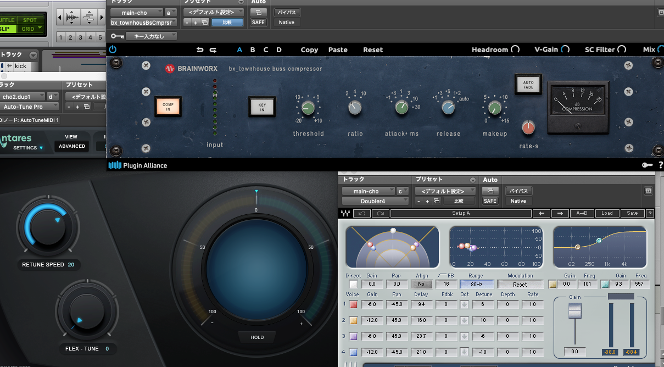
Task: Toggle the Brainworx plugin power icon
Action: click(113, 49)
